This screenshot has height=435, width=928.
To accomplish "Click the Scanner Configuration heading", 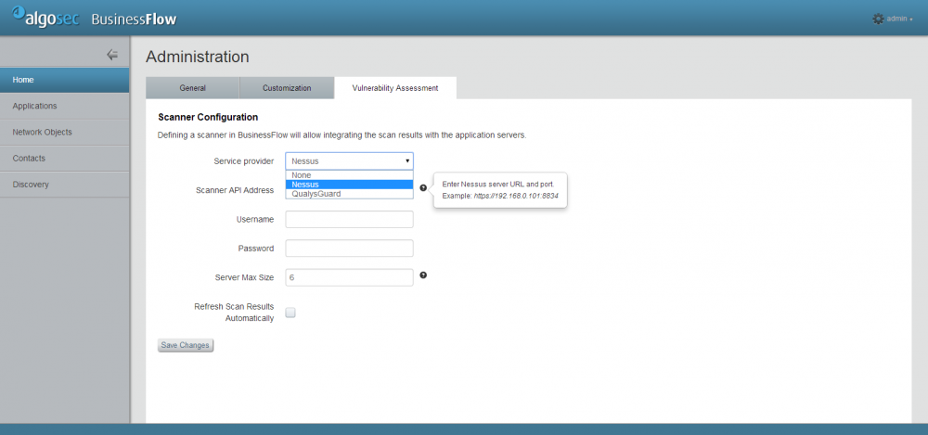I will 208,117.
